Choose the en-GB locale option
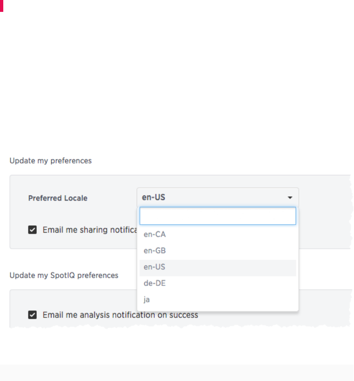The height and width of the screenshot is (381, 354). click(155, 251)
